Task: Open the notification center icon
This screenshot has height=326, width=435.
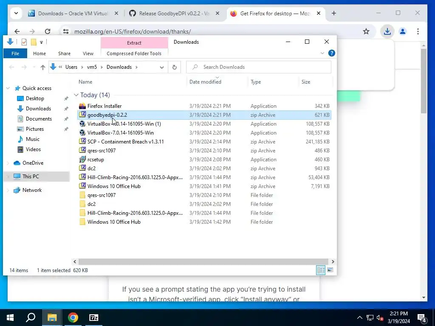Action: click(x=422, y=318)
